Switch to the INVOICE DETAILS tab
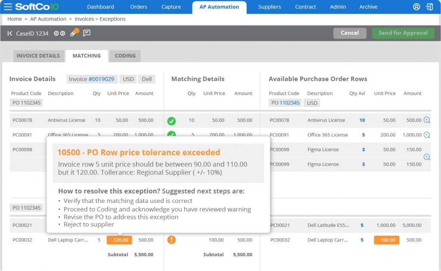 click(x=37, y=56)
